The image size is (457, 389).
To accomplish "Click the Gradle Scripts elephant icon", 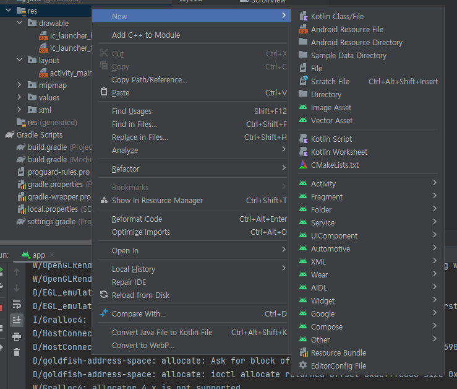I will (x=10, y=135).
